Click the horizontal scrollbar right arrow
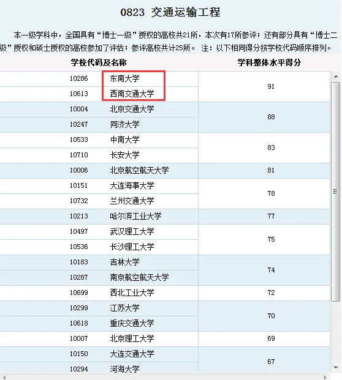 [x=325, y=377]
